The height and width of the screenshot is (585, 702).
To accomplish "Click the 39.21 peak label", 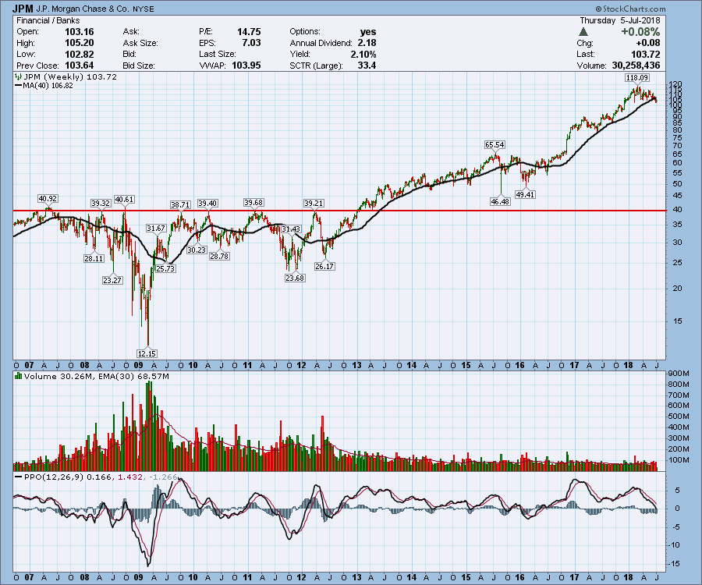I will point(314,204).
